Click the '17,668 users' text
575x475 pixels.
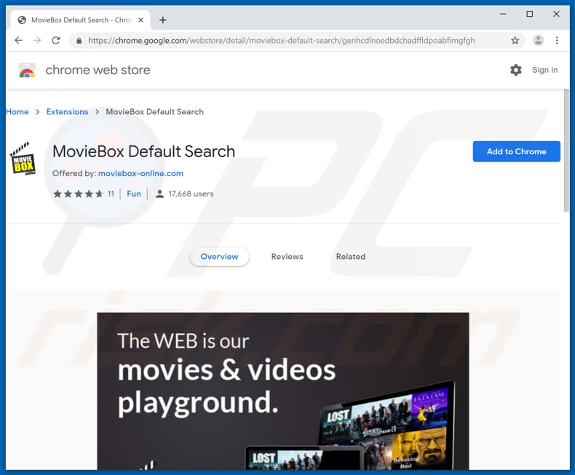coord(191,194)
